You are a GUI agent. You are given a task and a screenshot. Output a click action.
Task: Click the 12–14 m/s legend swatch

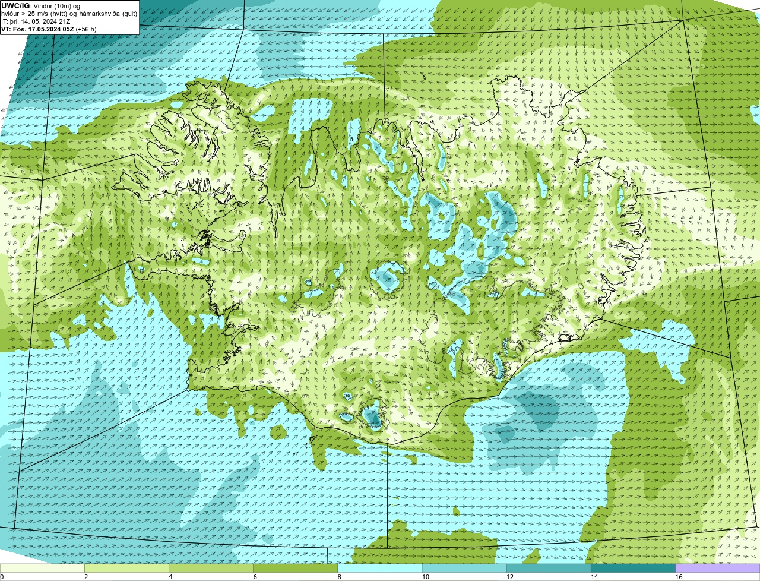[549, 568]
